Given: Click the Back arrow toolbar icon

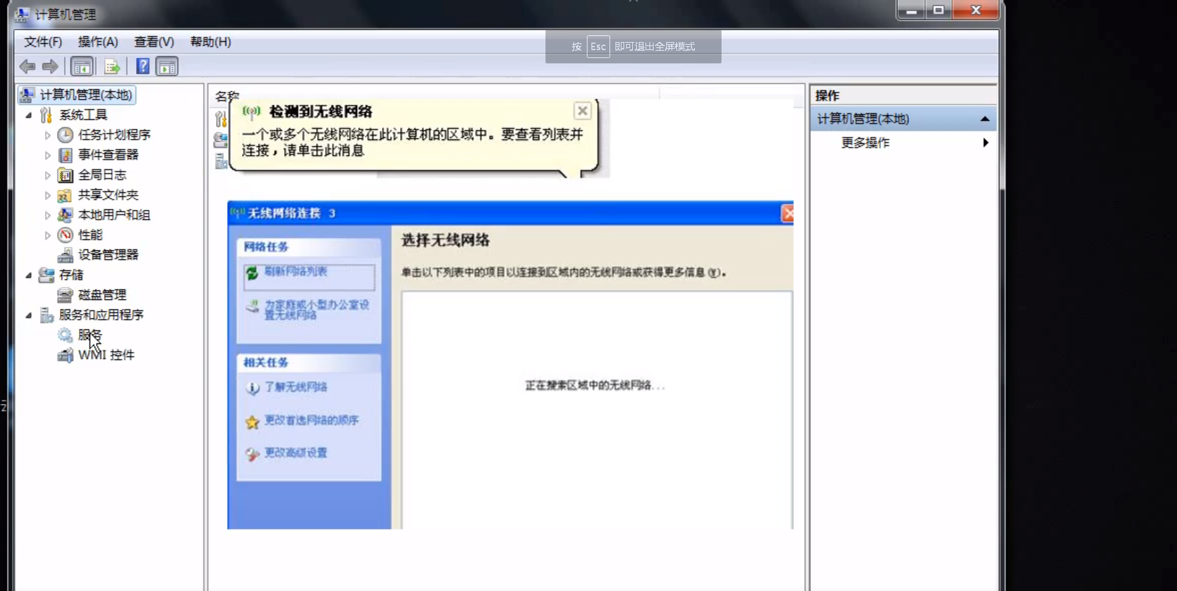Looking at the screenshot, I should pos(27,66).
